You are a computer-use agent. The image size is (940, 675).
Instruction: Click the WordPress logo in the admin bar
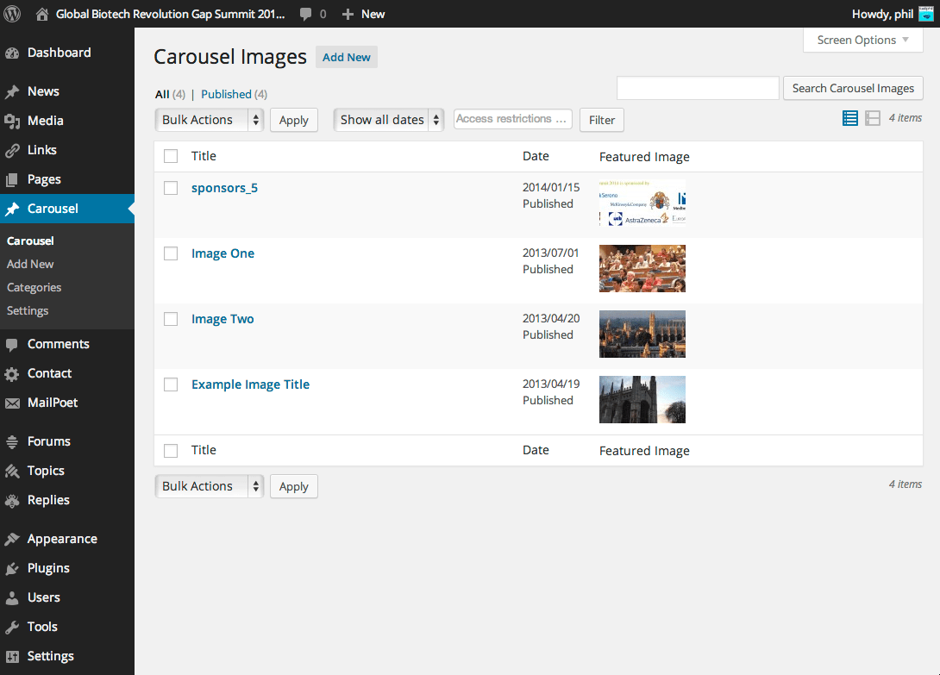(11, 13)
